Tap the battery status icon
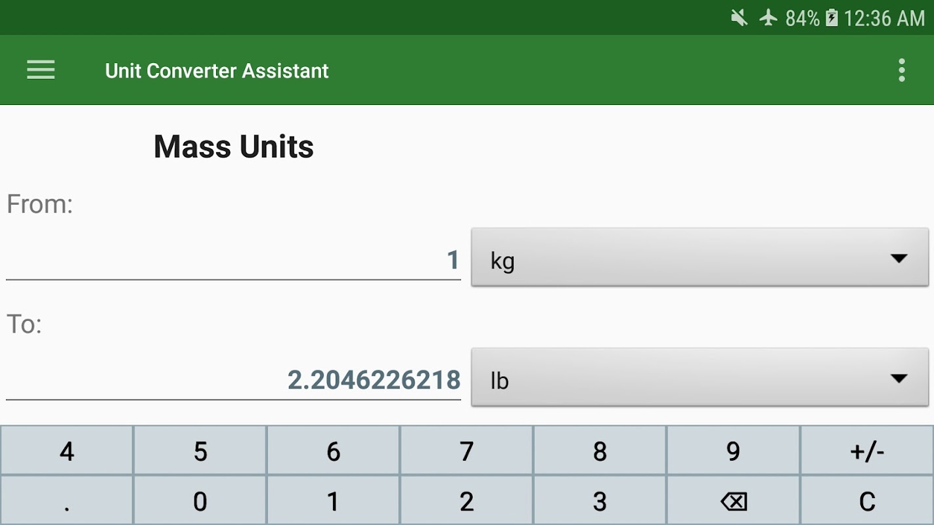 832,18
